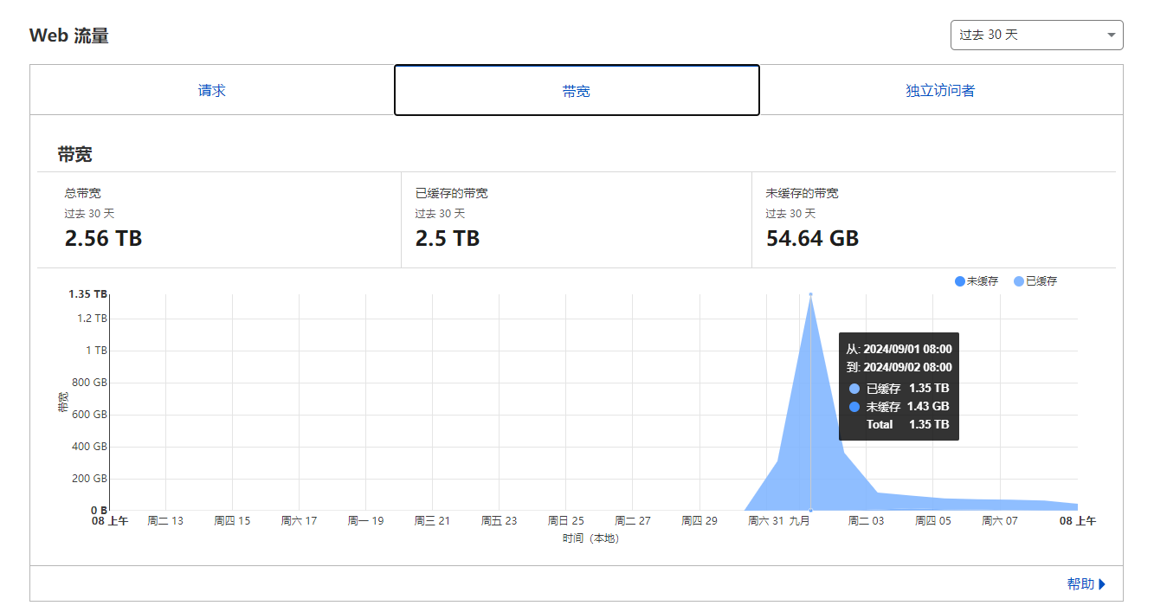Select the 带宽 tab
Screen dimensions: 1154x612
(x=577, y=89)
